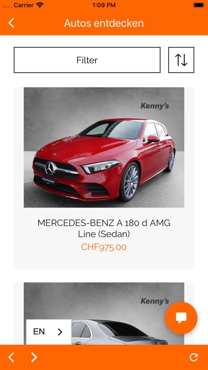The image size is (208, 370).
Task: Open the red Mercedes-Benz photo
Action: 104,148
